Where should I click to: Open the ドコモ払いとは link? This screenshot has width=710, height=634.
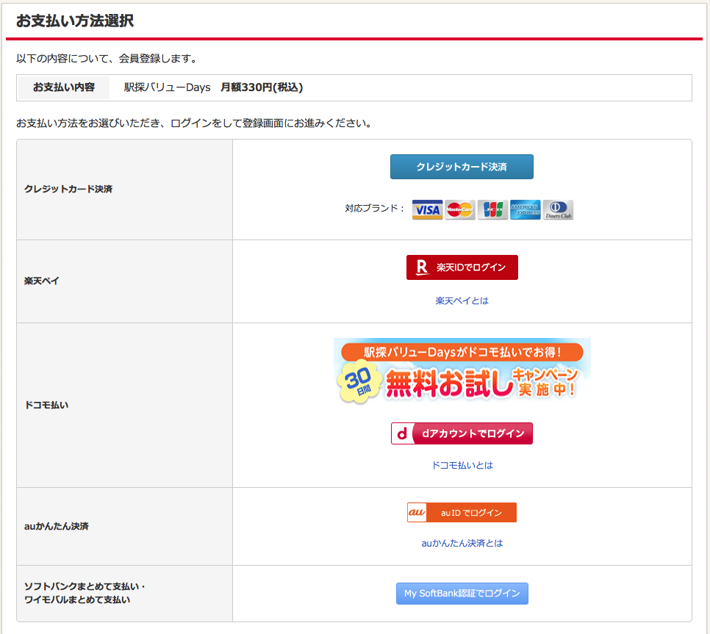[x=462, y=465]
